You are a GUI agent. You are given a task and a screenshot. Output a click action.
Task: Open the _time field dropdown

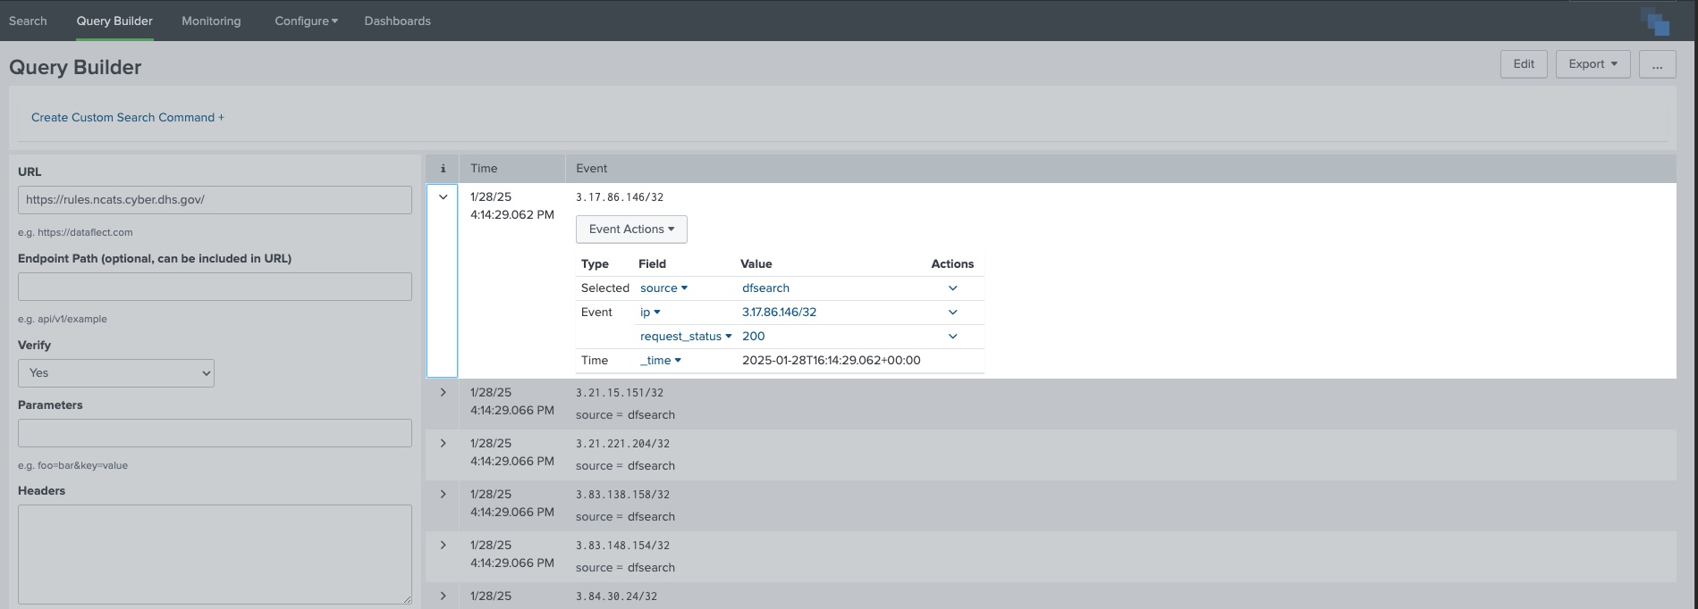click(x=661, y=361)
